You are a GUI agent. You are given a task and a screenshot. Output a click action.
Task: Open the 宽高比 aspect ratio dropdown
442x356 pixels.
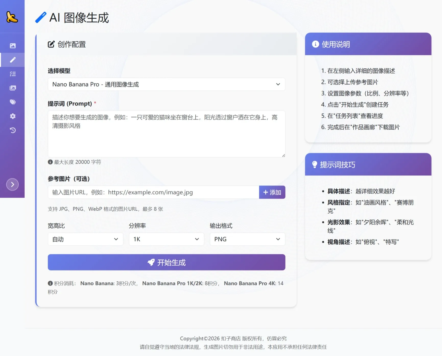point(85,239)
